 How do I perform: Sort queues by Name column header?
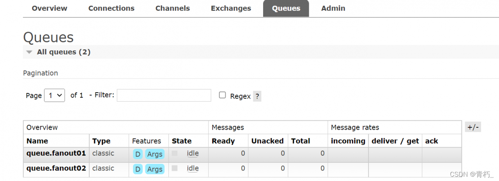37,141
